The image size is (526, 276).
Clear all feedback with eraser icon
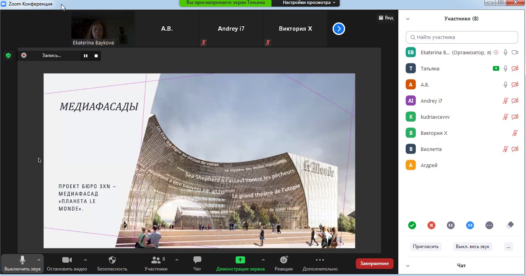click(509, 225)
